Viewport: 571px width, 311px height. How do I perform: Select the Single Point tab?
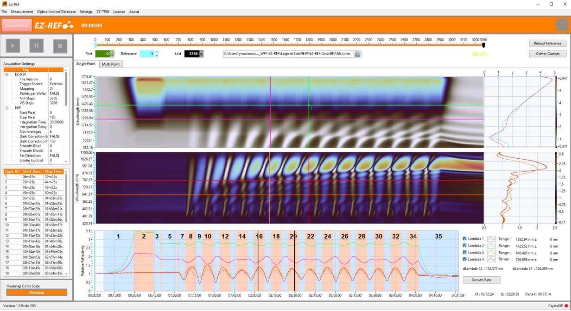tap(86, 64)
